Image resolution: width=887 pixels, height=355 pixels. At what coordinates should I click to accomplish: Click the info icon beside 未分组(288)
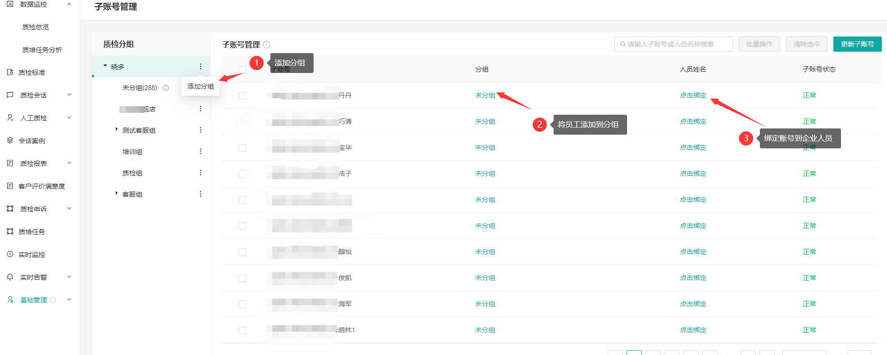pyautogui.click(x=166, y=88)
